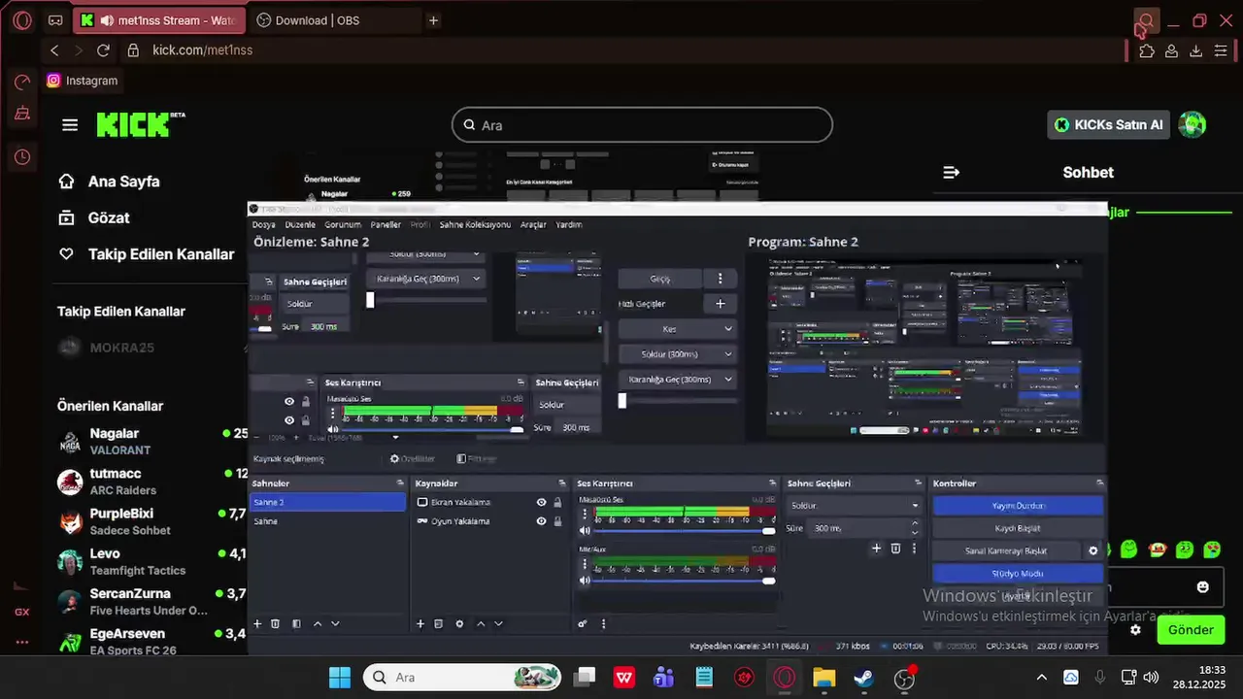Open the Araçlar menu in OBS
The height and width of the screenshot is (699, 1243).
tap(533, 224)
